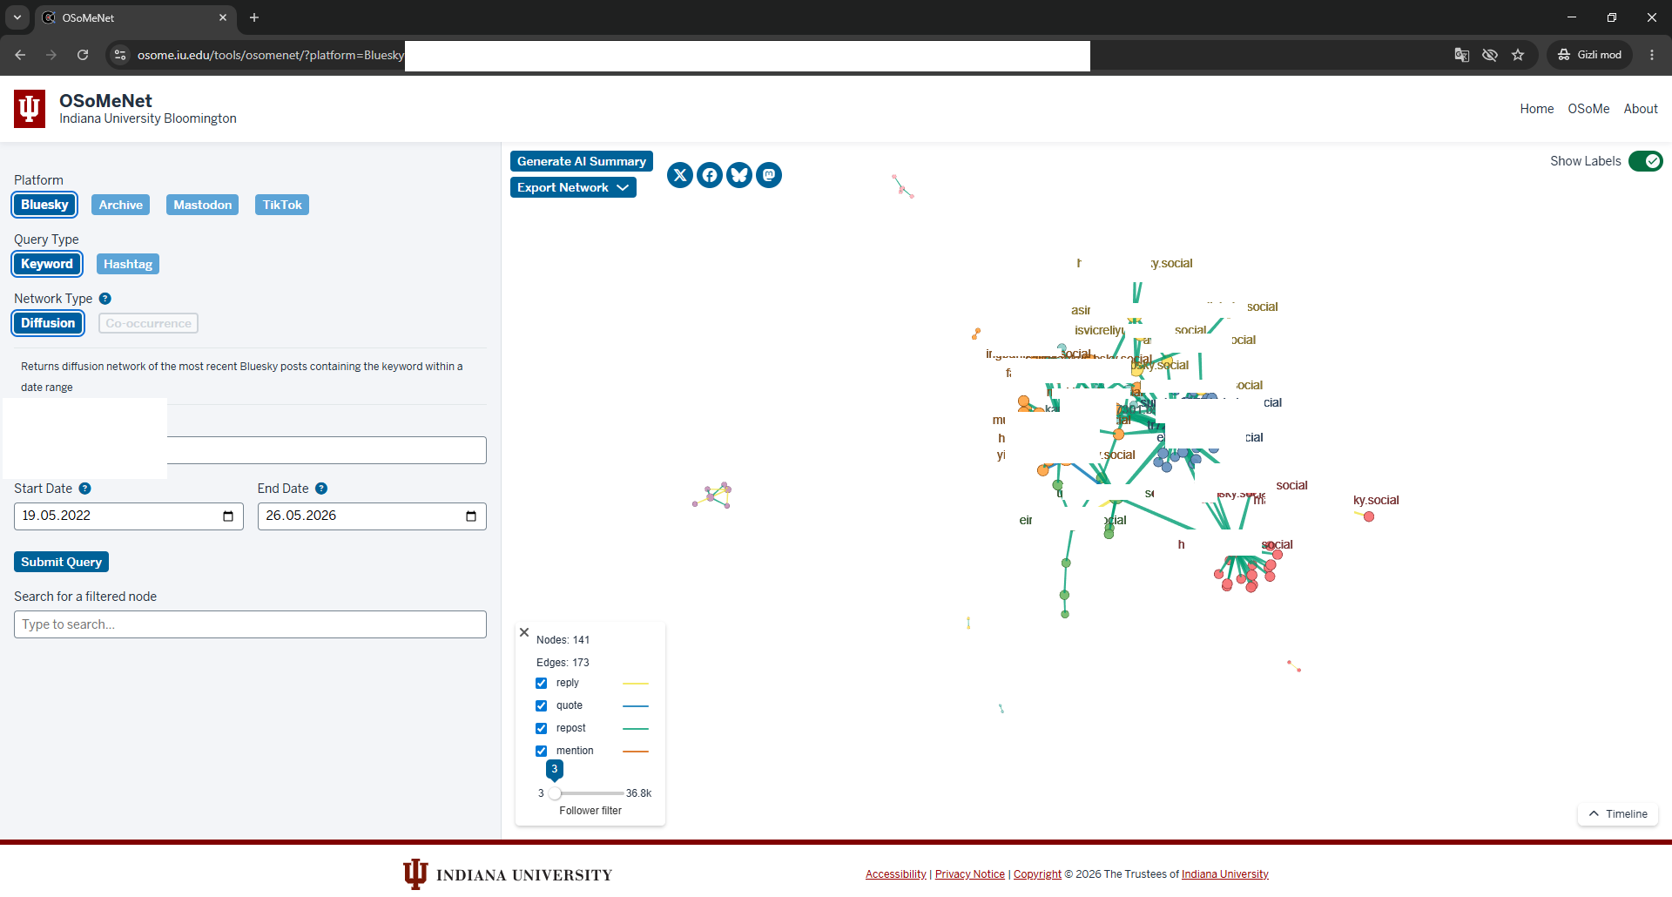
Task: Click the Indiana University trident logo in header
Action: click(x=30, y=109)
